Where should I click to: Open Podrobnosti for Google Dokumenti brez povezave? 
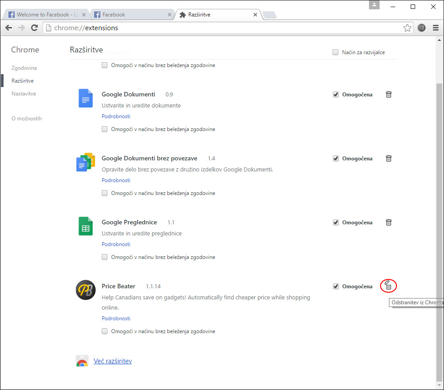tap(116, 180)
